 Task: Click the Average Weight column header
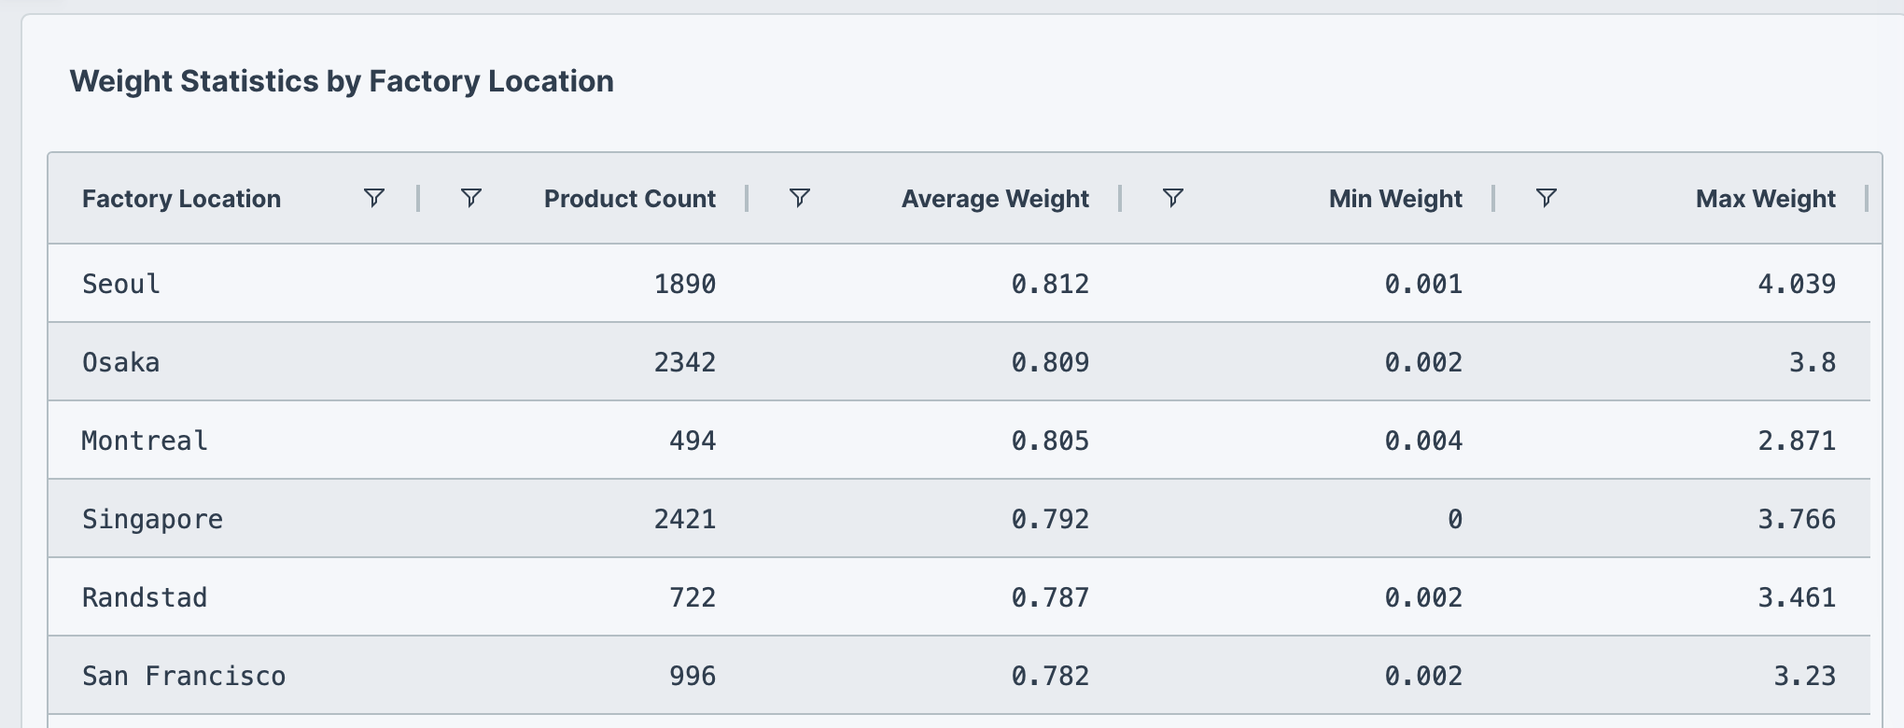coord(994,198)
